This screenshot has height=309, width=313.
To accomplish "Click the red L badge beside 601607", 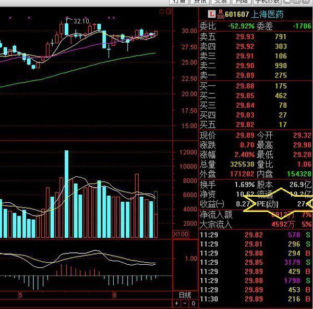I will 212,14.
